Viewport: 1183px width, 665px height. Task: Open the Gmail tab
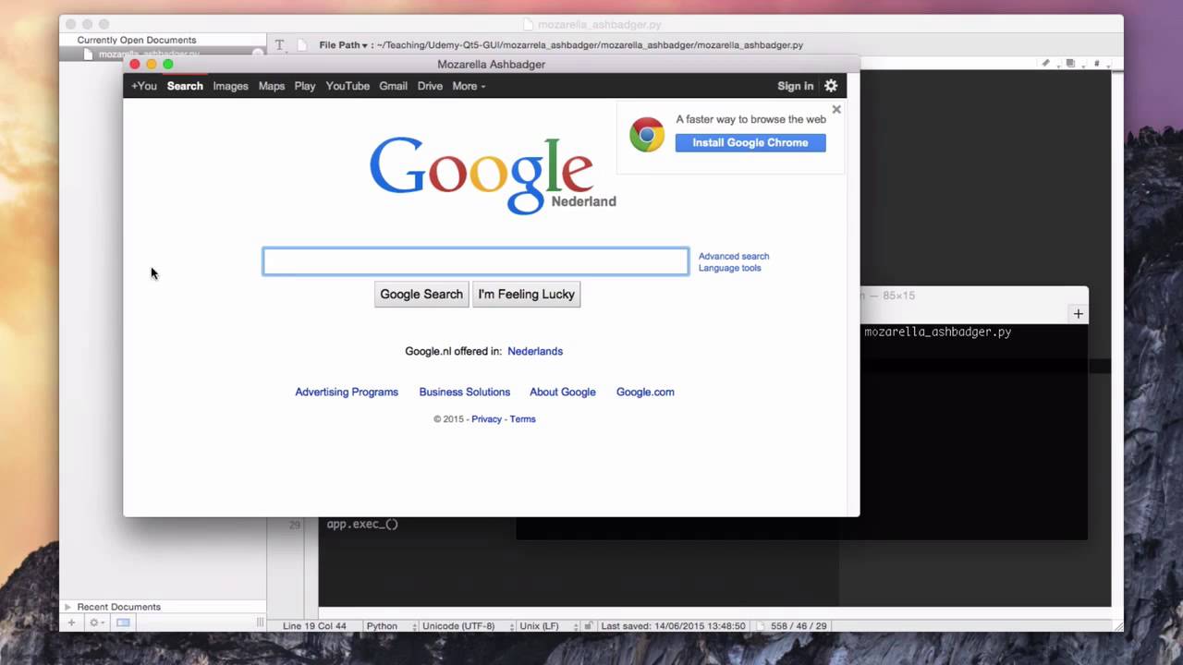[393, 86]
